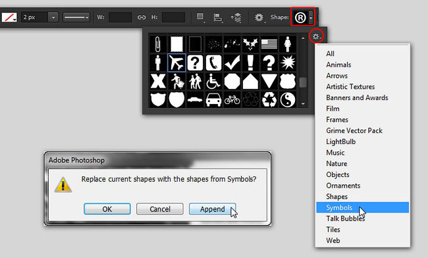Pick the school crossing pedestrians shape

[195, 81]
